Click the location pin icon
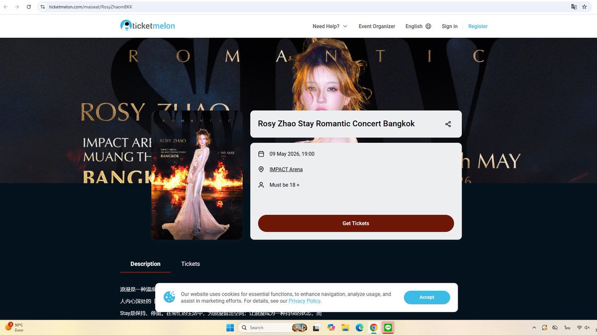597x335 pixels. coord(261,169)
